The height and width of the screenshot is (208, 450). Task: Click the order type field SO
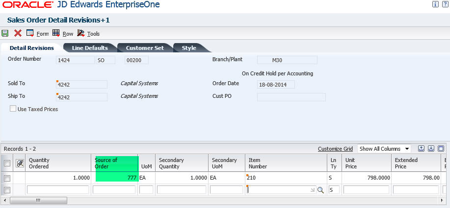(106, 60)
